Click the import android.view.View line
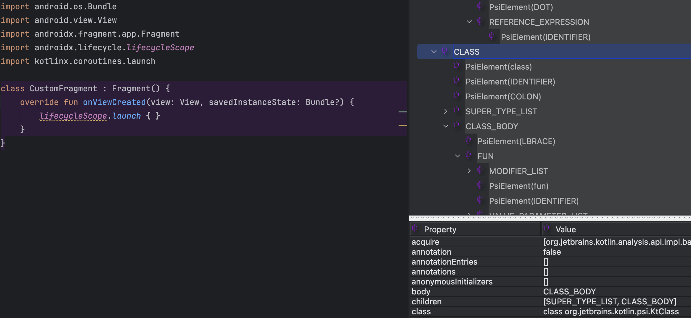Viewport: 691px width, 318px height. tap(59, 20)
